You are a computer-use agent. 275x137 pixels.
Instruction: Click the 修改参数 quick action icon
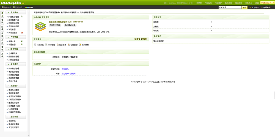tap(80, 45)
